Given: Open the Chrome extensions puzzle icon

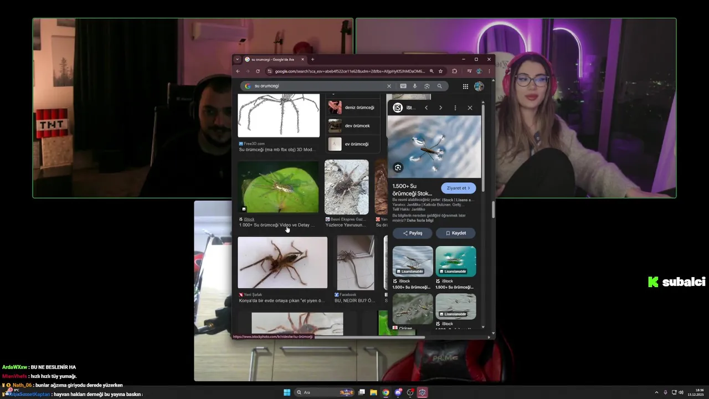Looking at the screenshot, I should click(455, 71).
